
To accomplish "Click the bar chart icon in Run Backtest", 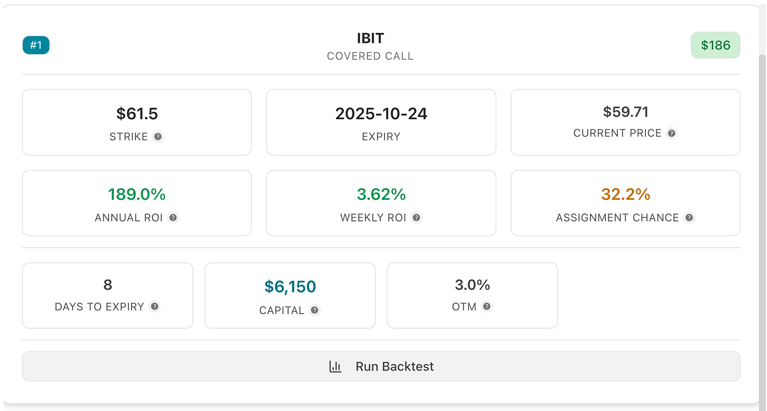I will coord(336,366).
